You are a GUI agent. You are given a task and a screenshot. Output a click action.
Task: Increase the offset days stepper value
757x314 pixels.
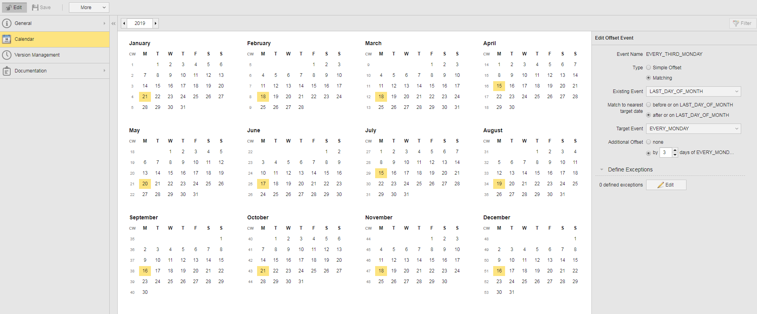point(675,150)
